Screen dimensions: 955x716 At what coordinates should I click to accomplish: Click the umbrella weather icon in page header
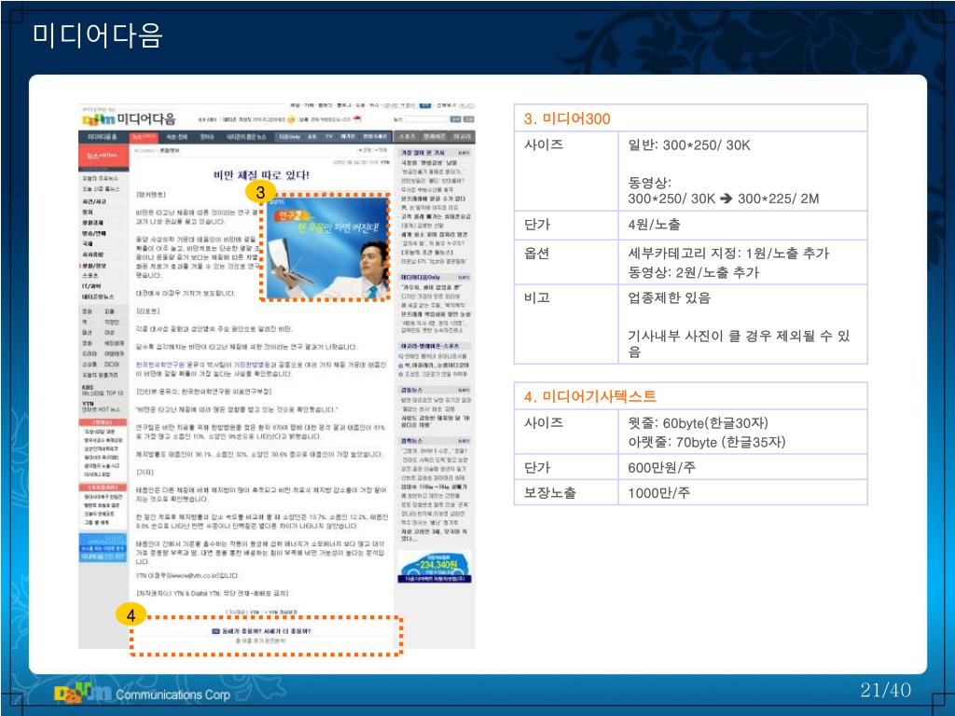coord(357,119)
